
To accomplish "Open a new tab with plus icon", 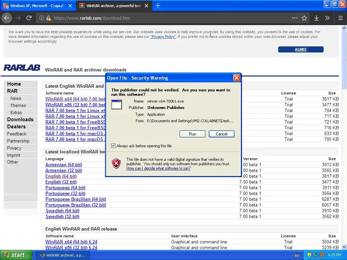I will (x=158, y=5).
